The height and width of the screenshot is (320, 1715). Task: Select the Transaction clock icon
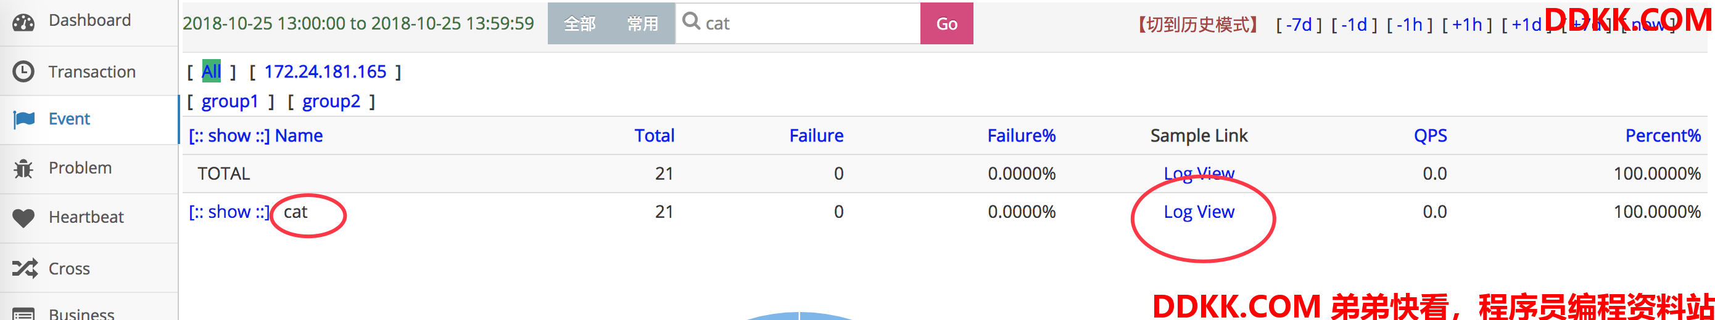coord(23,71)
